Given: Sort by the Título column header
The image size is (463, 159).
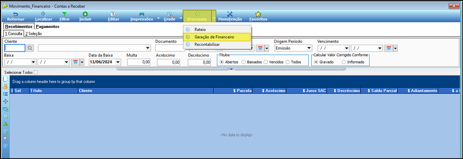Looking at the screenshot, I should 53,90.
